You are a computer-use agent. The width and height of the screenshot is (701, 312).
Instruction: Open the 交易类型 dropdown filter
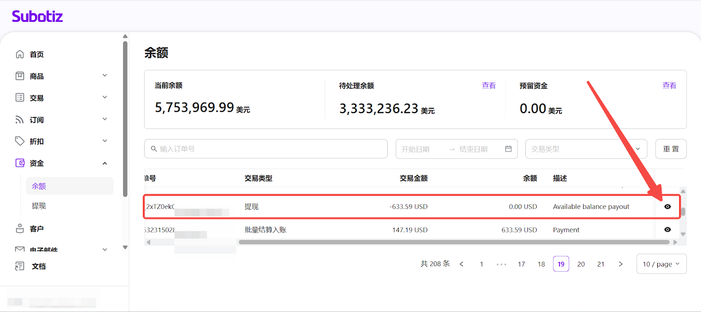[586, 149]
